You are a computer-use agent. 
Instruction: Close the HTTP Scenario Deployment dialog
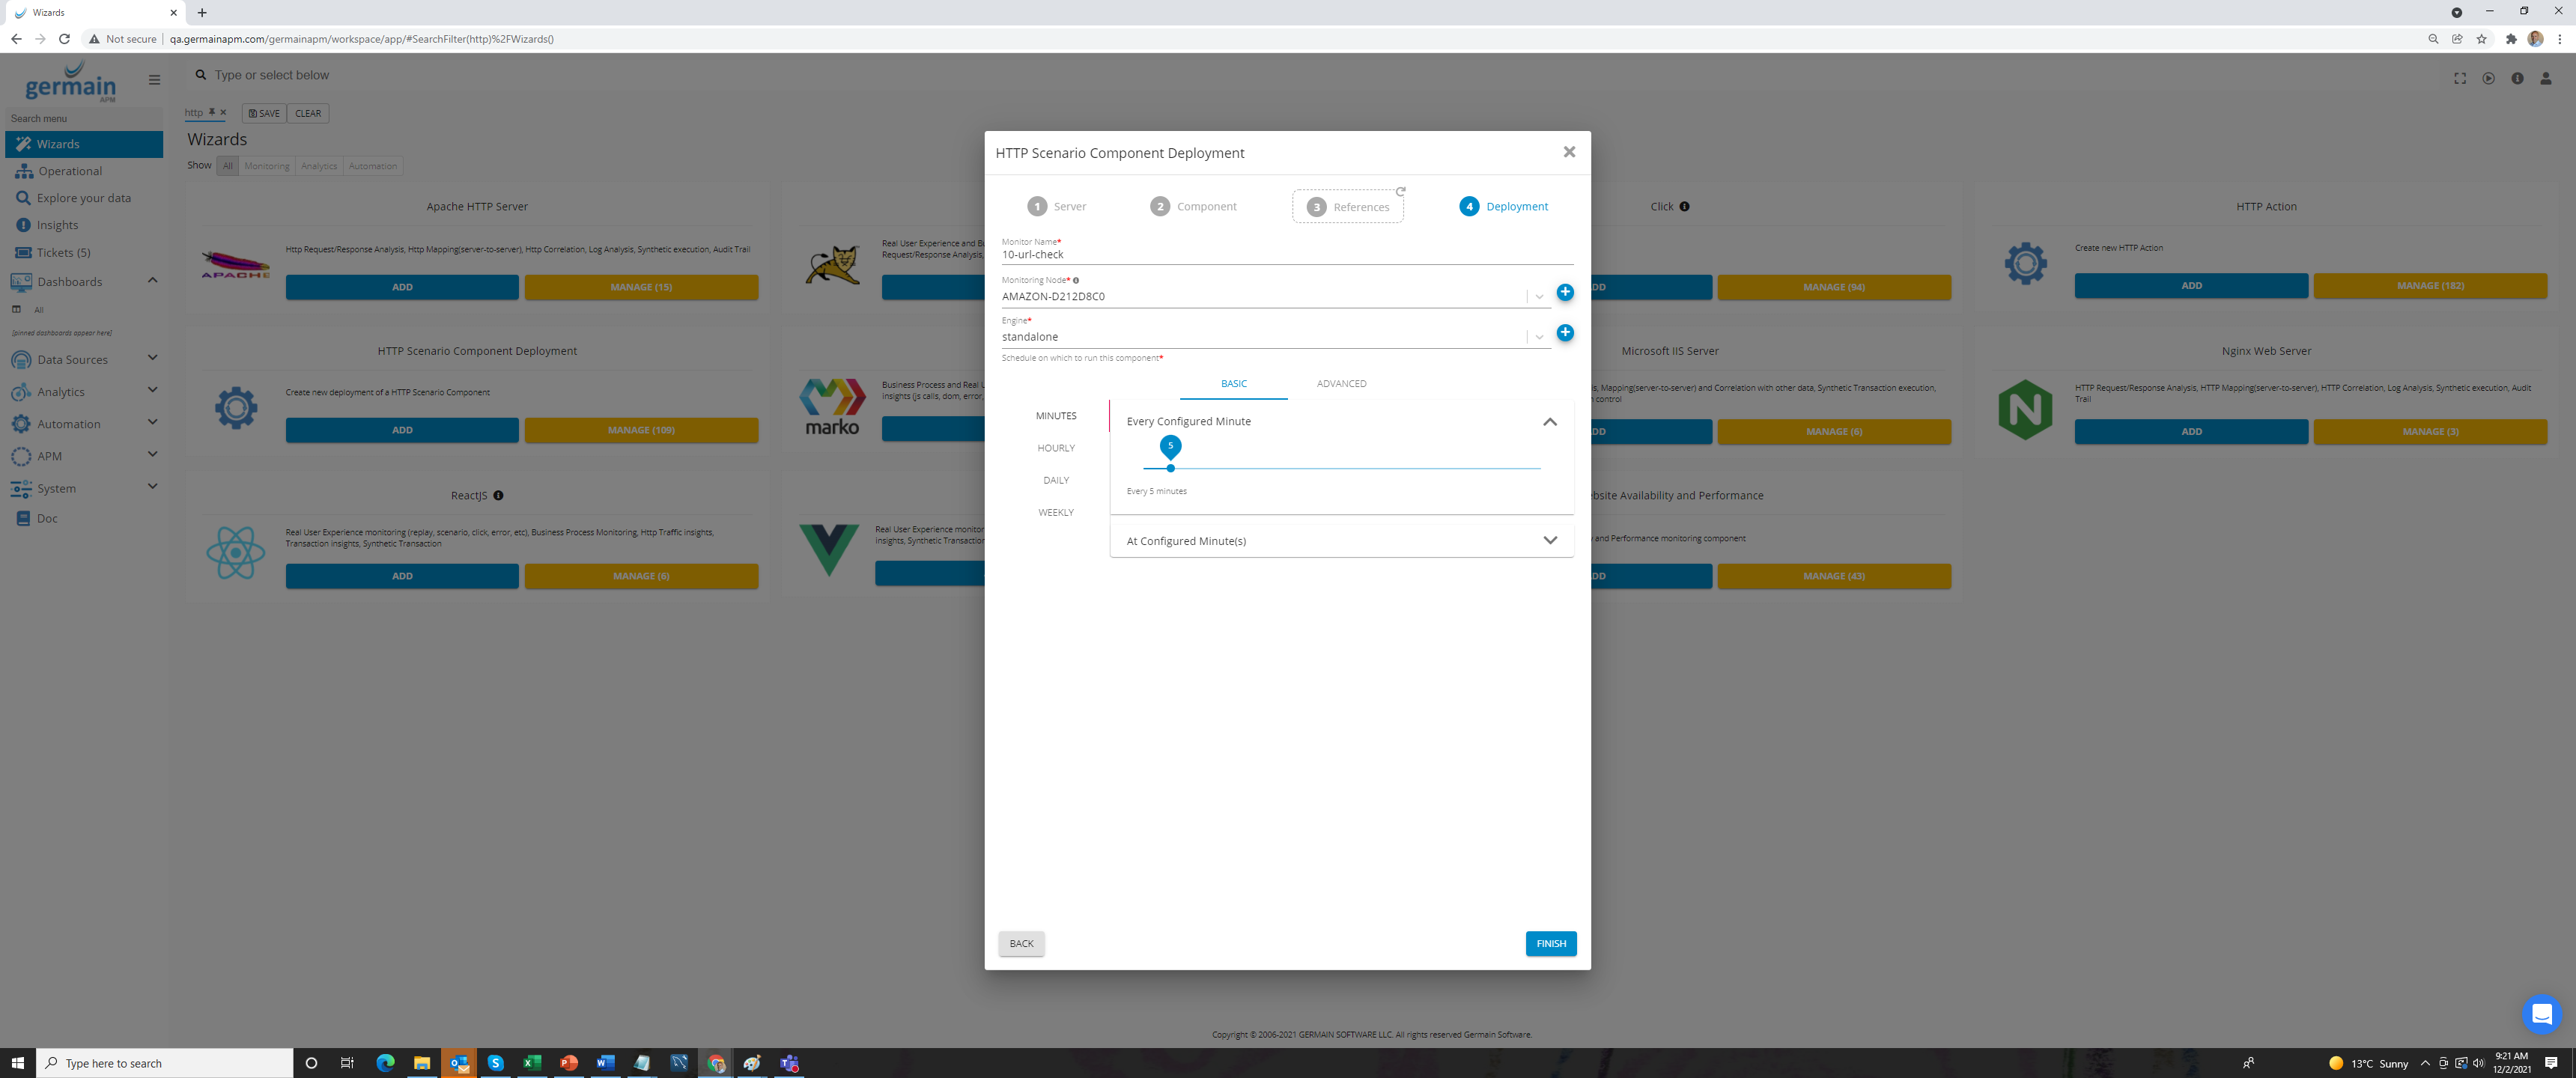point(1568,152)
